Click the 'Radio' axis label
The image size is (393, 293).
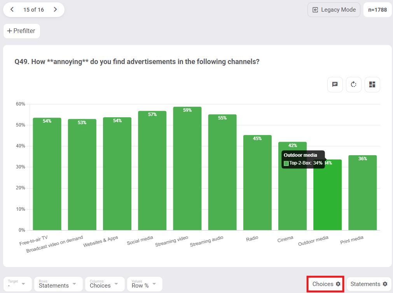[252, 238]
